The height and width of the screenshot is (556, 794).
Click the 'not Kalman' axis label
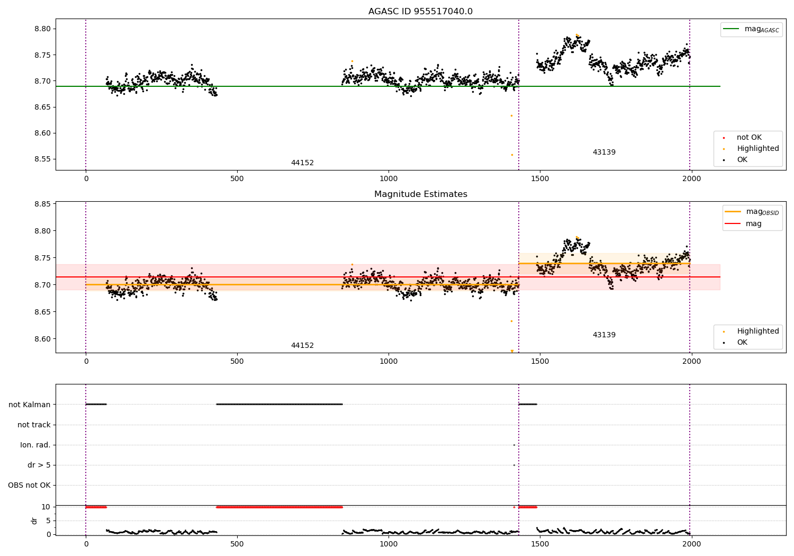[30, 405]
